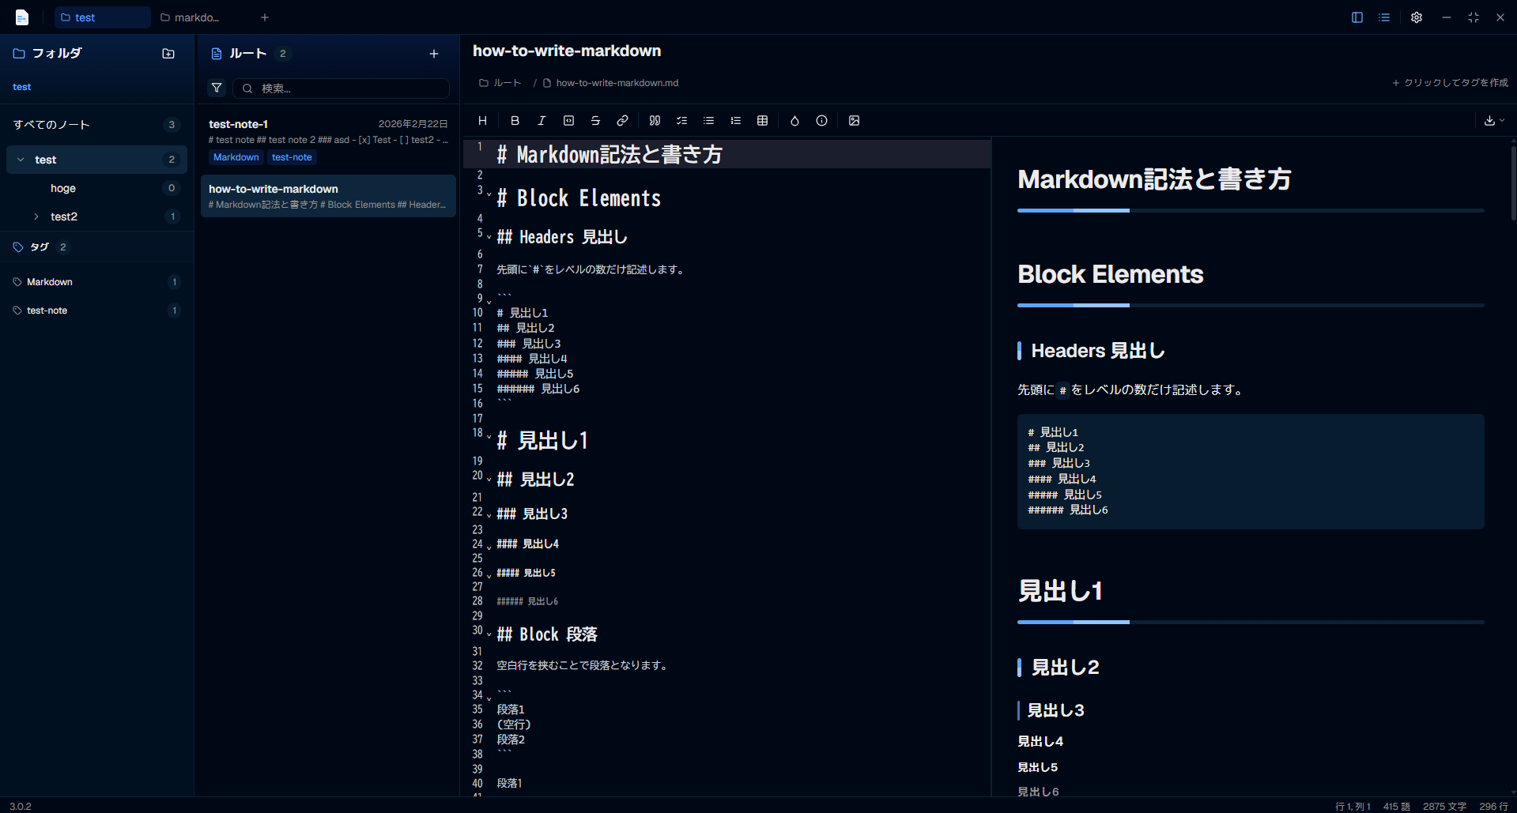Screen dimensions: 1517x813
Task: Insert a table using the table icon
Action: tap(762, 121)
